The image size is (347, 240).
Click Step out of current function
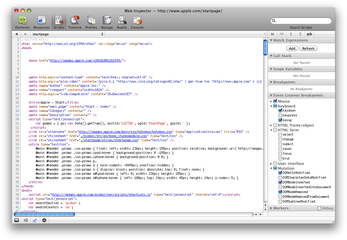pyautogui.click(x=300, y=34)
